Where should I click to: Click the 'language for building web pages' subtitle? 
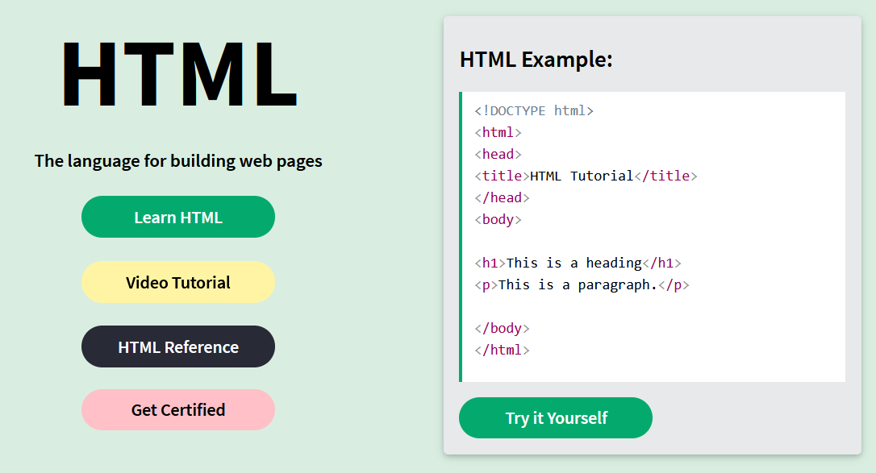178,161
